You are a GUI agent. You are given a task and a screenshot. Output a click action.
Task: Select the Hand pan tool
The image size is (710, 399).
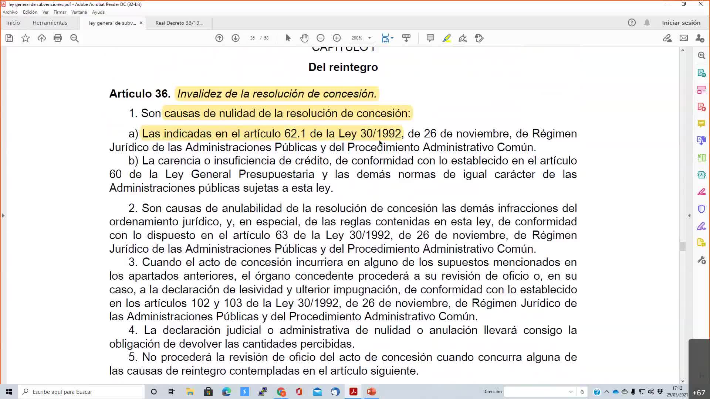[x=304, y=38]
